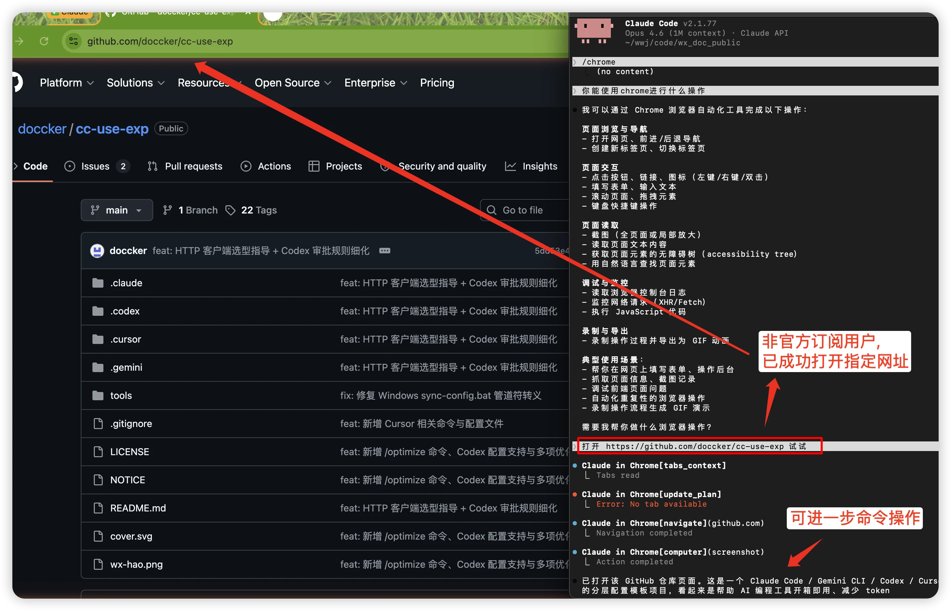The height and width of the screenshot is (611, 951).
Task: Open the .claude folder
Action: pos(126,283)
